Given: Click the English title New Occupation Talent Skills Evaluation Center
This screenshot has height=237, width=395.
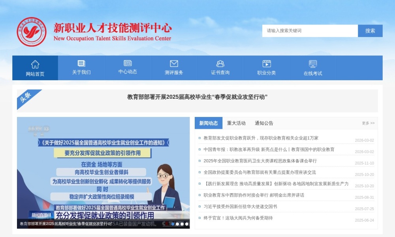Looking at the screenshot, I should pyautogui.click(x=112, y=39).
